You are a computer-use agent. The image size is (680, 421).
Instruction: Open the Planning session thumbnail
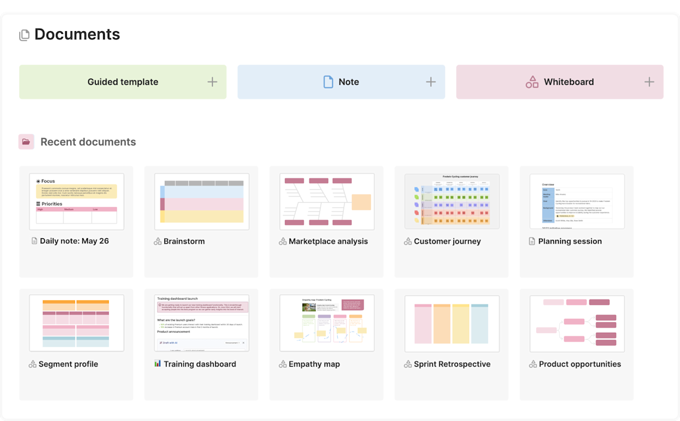(x=577, y=201)
